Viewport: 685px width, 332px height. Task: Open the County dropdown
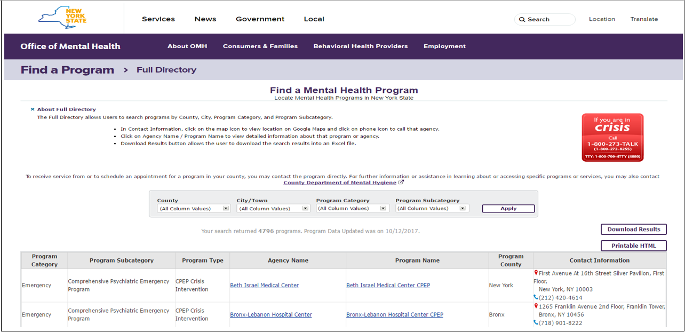194,209
